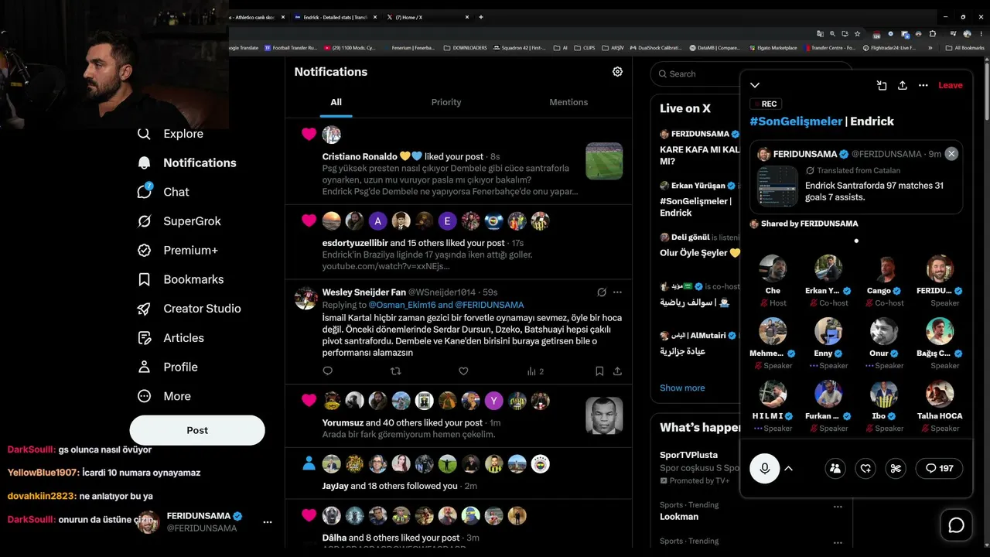Image resolution: width=990 pixels, height=557 pixels.
Task: Leave the Space
Action: [951, 85]
